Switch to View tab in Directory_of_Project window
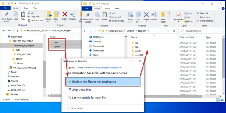Viewport: 226px width, 113px height. tap(35, 8)
